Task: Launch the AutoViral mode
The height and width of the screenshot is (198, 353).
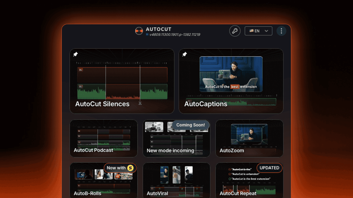Action: (x=176, y=180)
